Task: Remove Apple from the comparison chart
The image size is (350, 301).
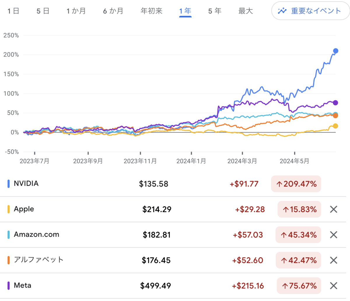Action: (334, 209)
